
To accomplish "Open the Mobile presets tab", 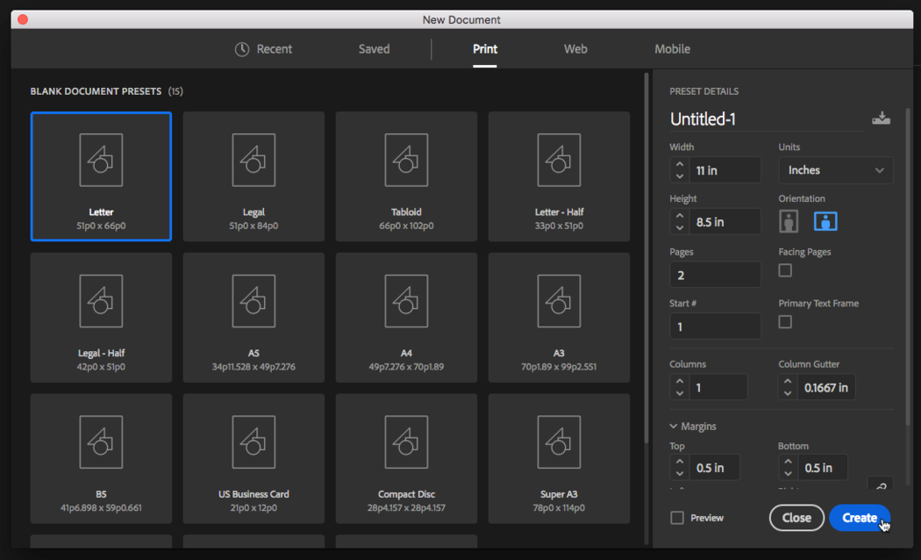I will coord(672,49).
